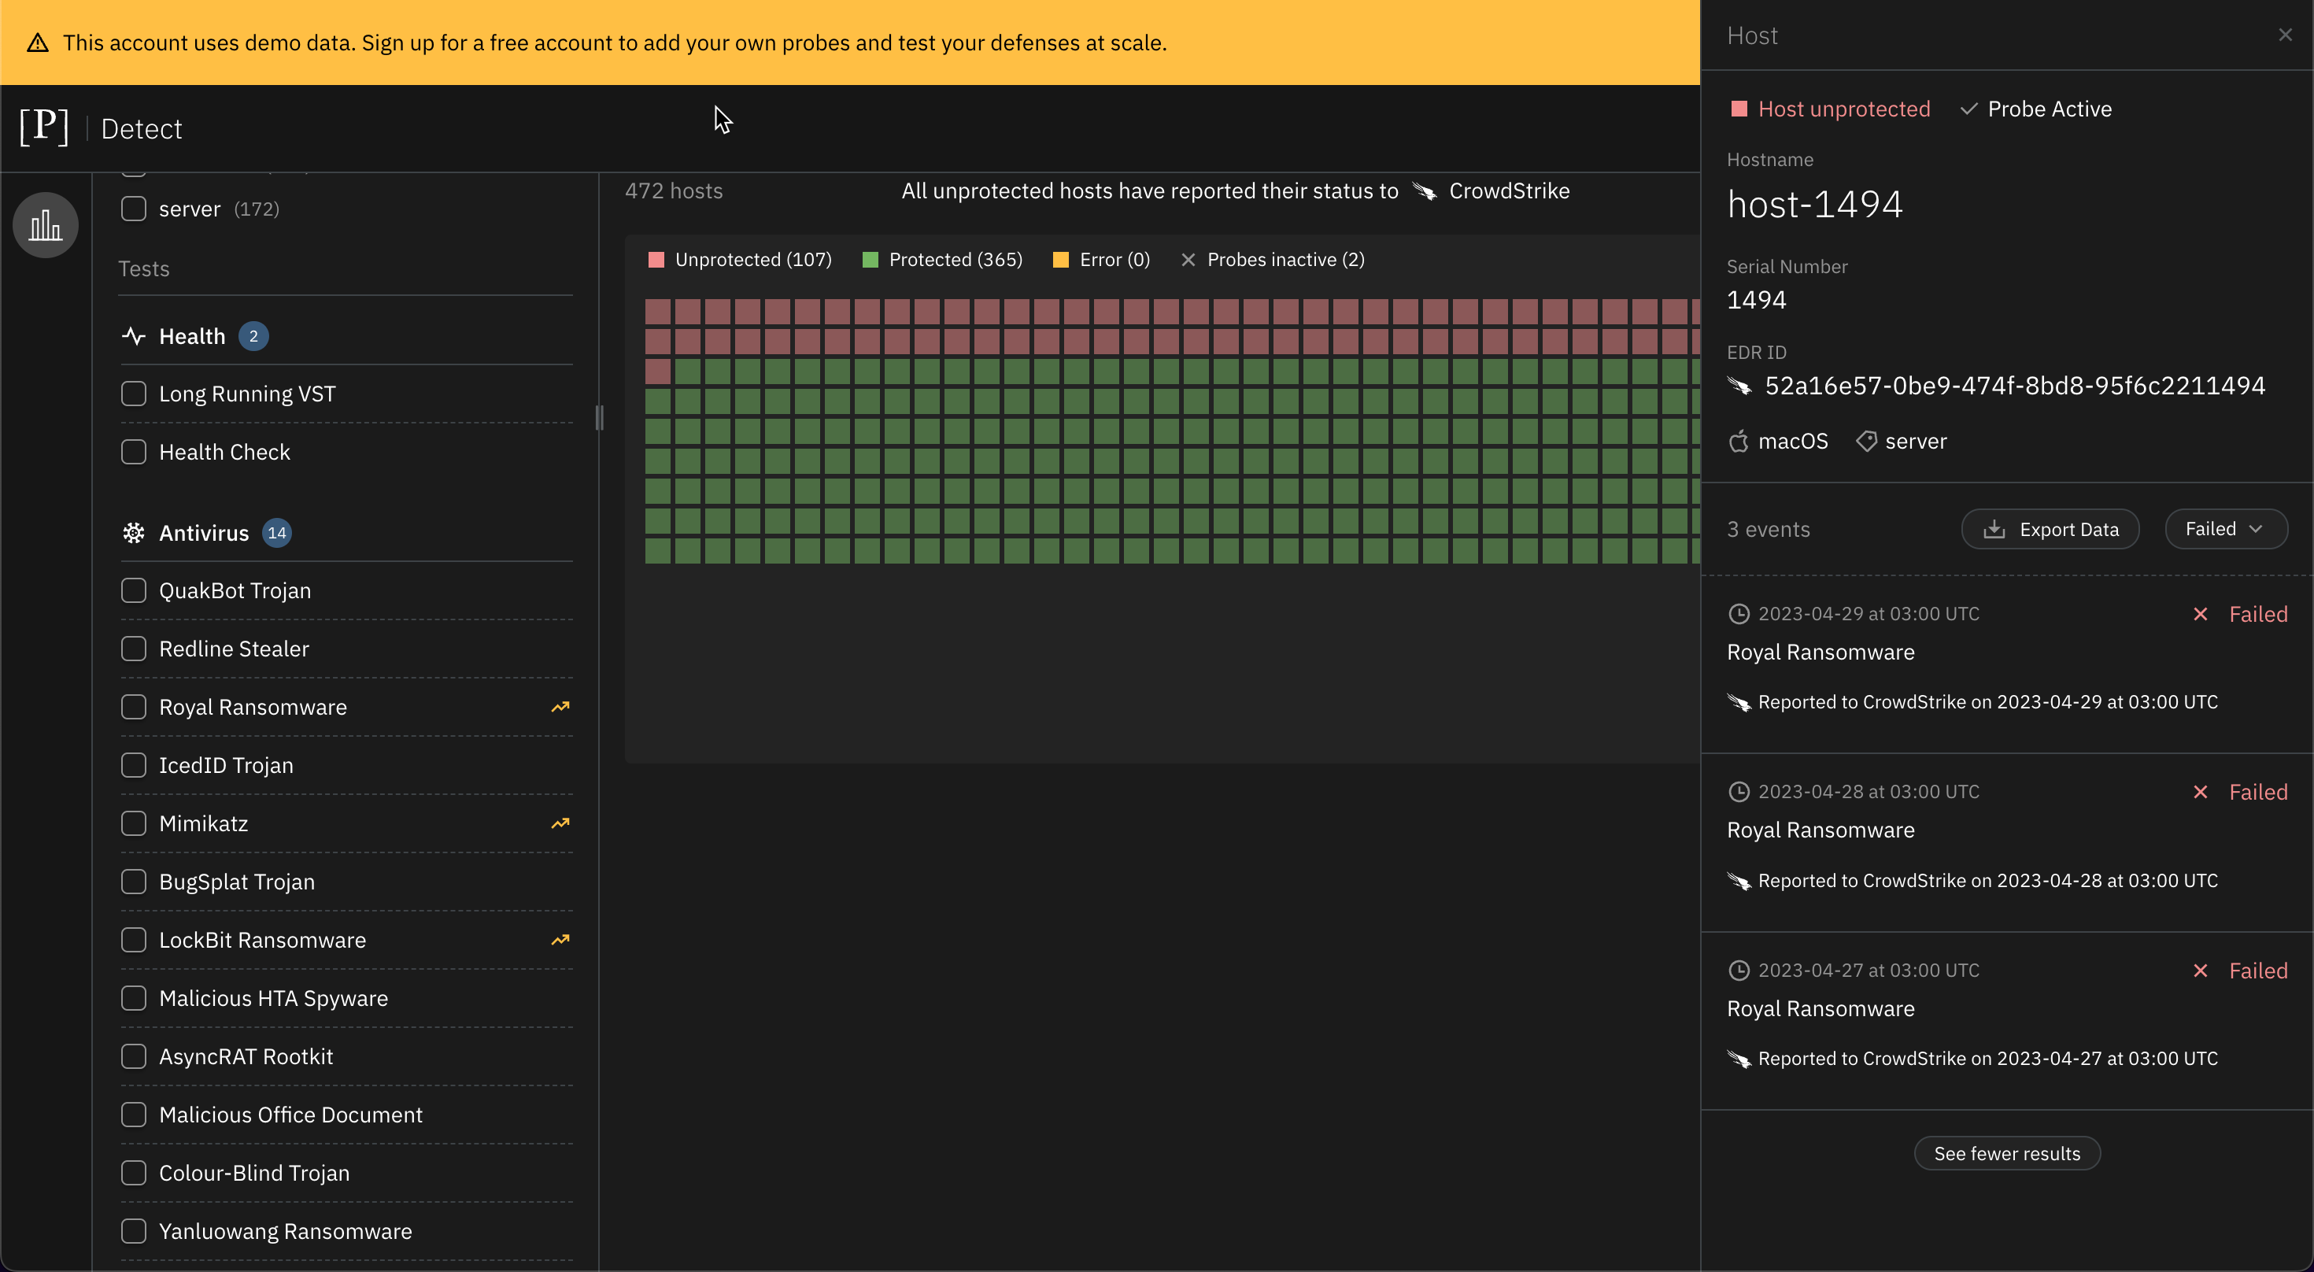Click first red unprotected host square

(x=657, y=312)
